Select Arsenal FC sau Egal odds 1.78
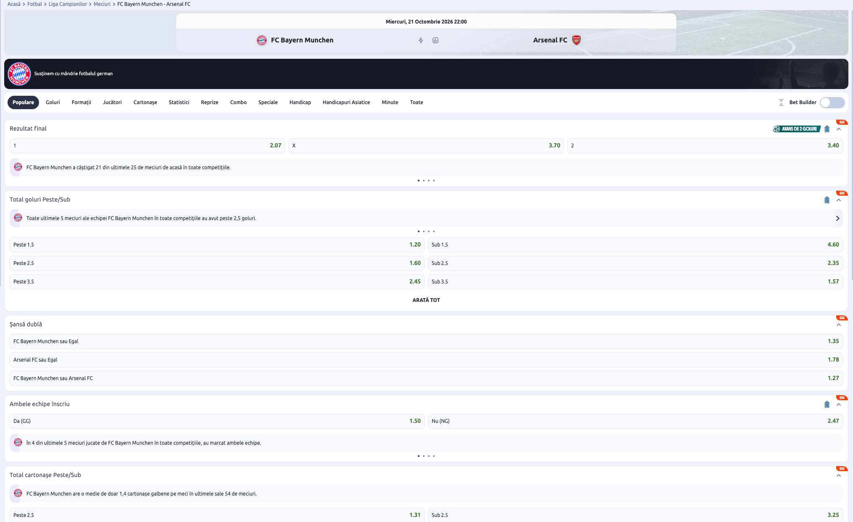This screenshot has height=522, width=853. [x=426, y=360]
